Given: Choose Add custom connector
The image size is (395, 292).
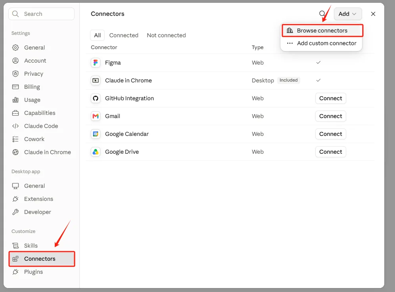Looking at the screenshot, I should 322,43.
